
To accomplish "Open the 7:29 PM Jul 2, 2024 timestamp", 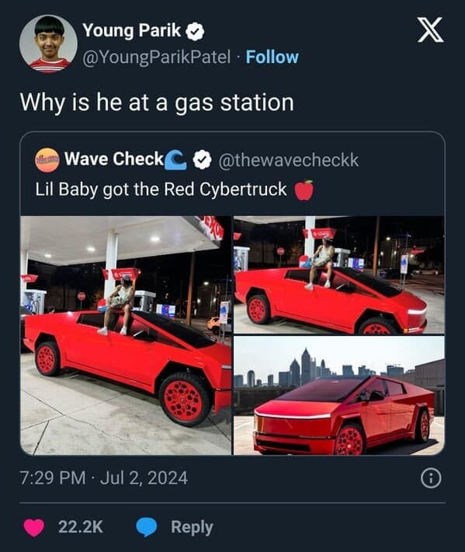I will [104, 478].
